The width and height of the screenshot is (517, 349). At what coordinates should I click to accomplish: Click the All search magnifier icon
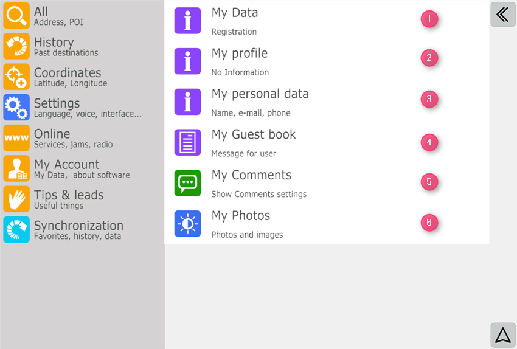16,16
